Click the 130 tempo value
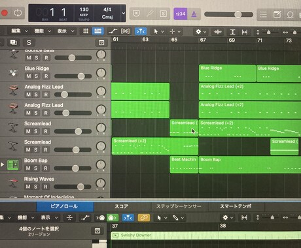Viewport: 301px width, 248px height. coord(84,10)
